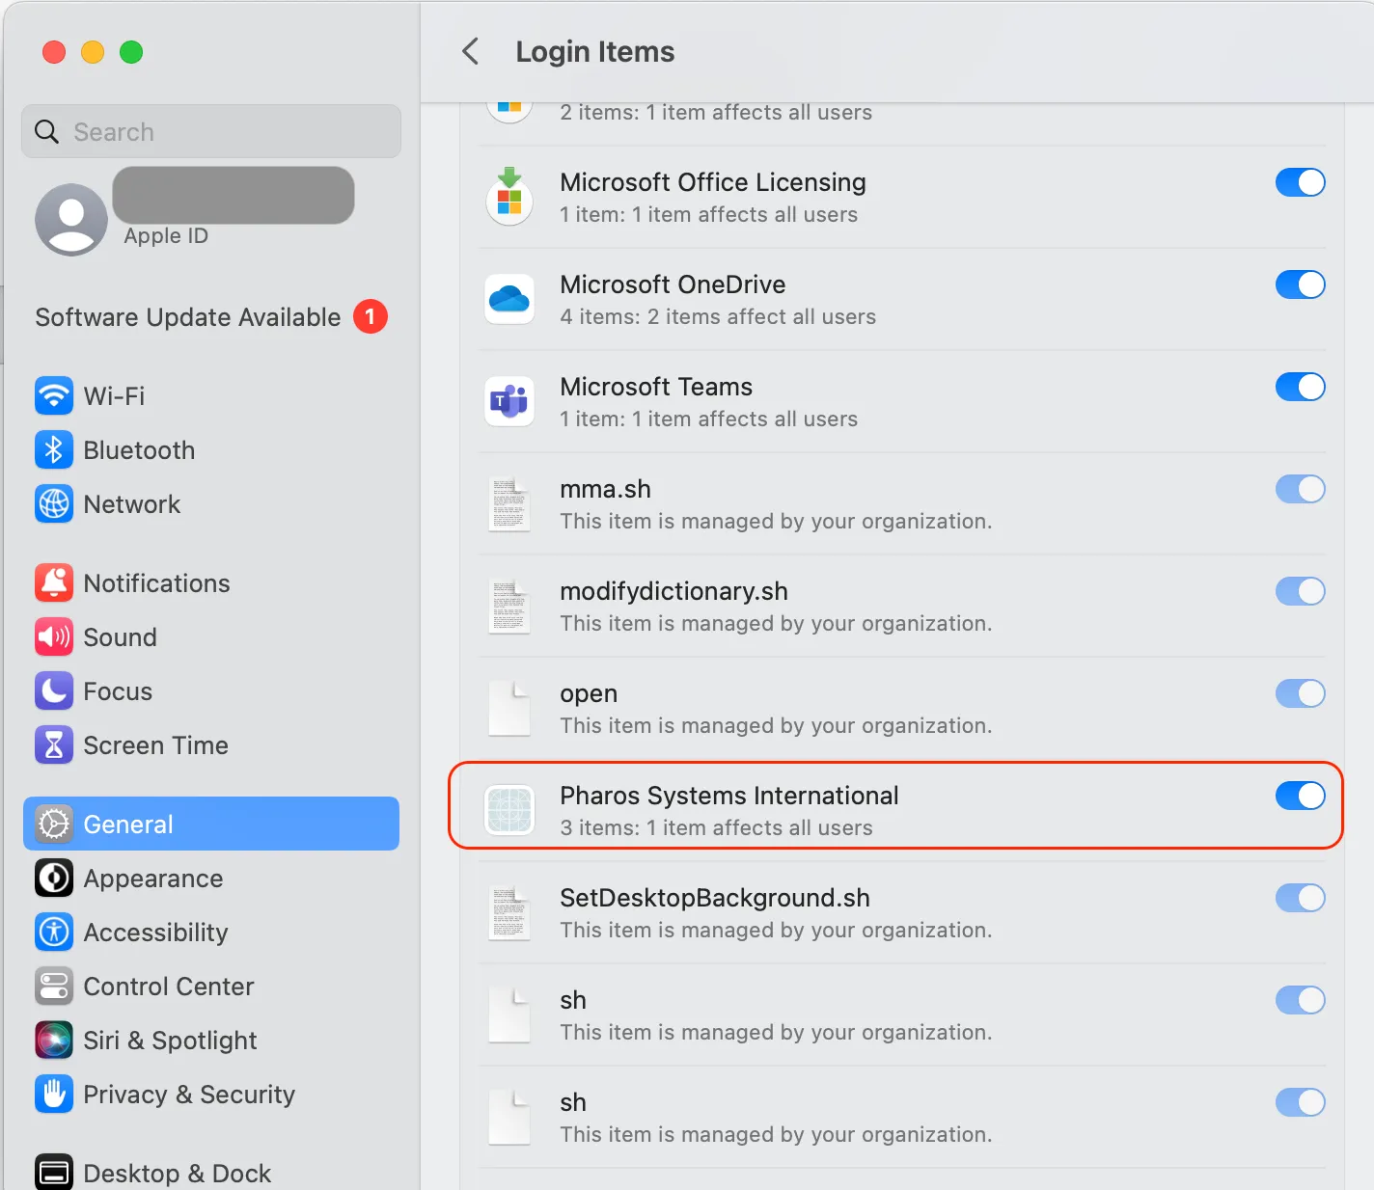Viewport: 1374px width, 1190px height.
Task: Click the Bluetooth sidebar icon
Action: point(54,449)
